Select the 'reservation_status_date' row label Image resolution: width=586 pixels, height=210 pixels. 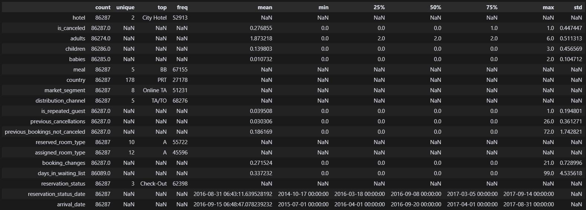tap(56, 194)
